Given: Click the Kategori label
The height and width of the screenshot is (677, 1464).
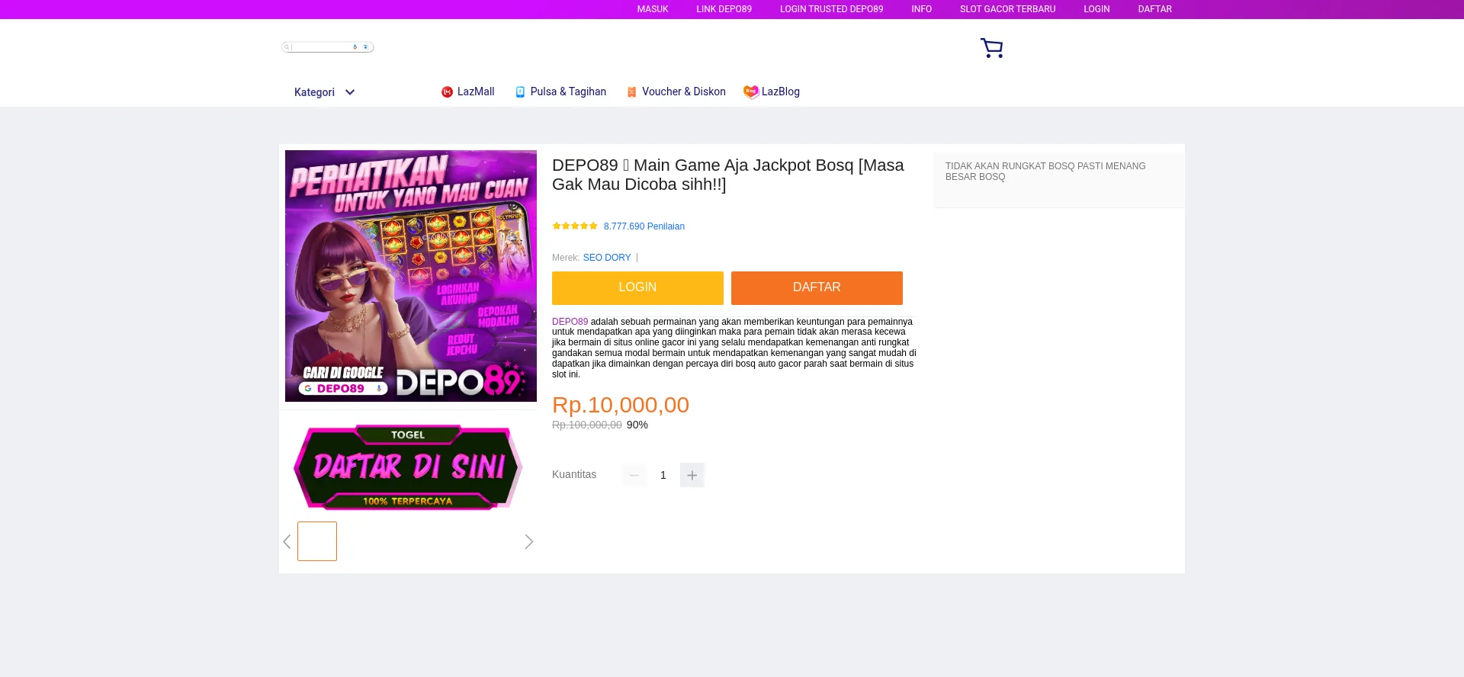Looking at the screenshot, I should 314,92.
